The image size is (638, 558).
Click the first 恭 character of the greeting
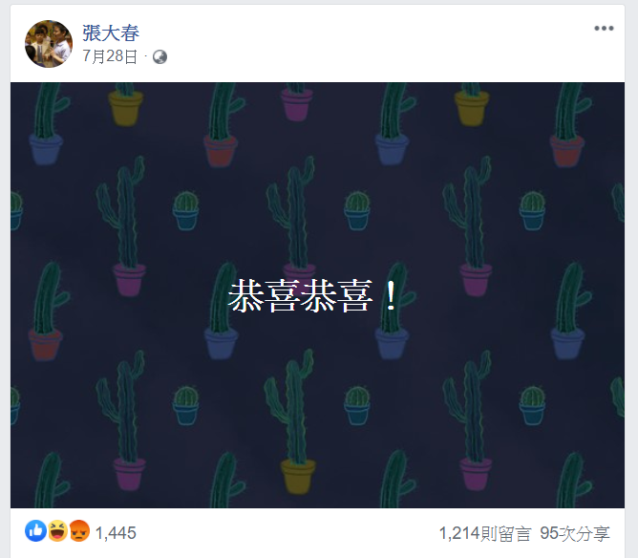click(x=246, y=296)
